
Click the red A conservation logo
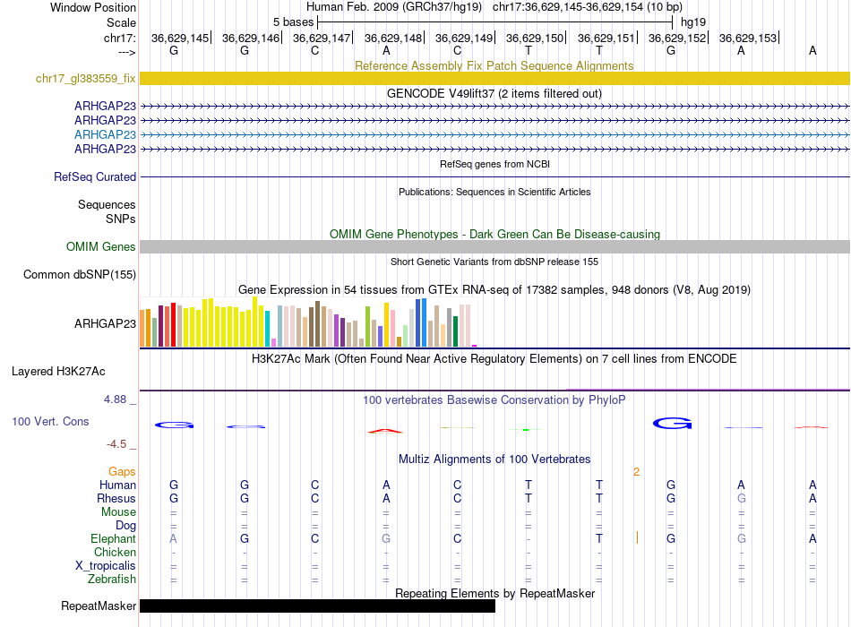(x=385, y=431)
